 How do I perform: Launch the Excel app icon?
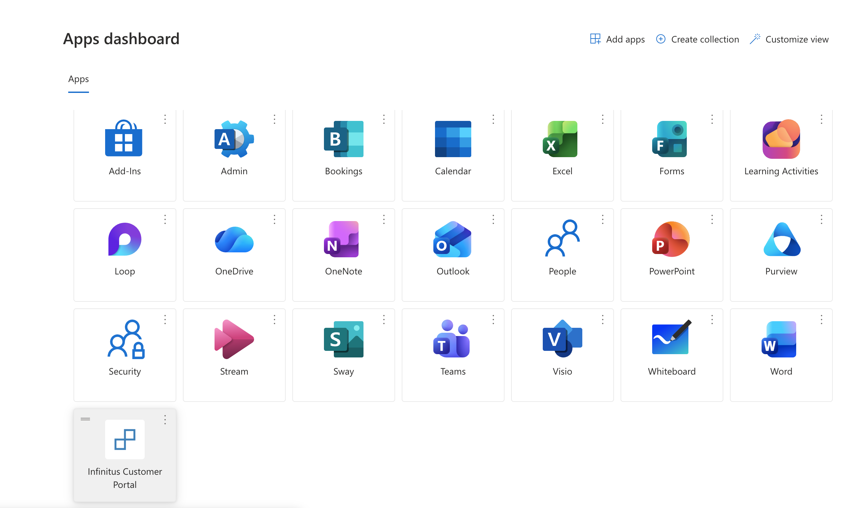(x=560, y=139)
